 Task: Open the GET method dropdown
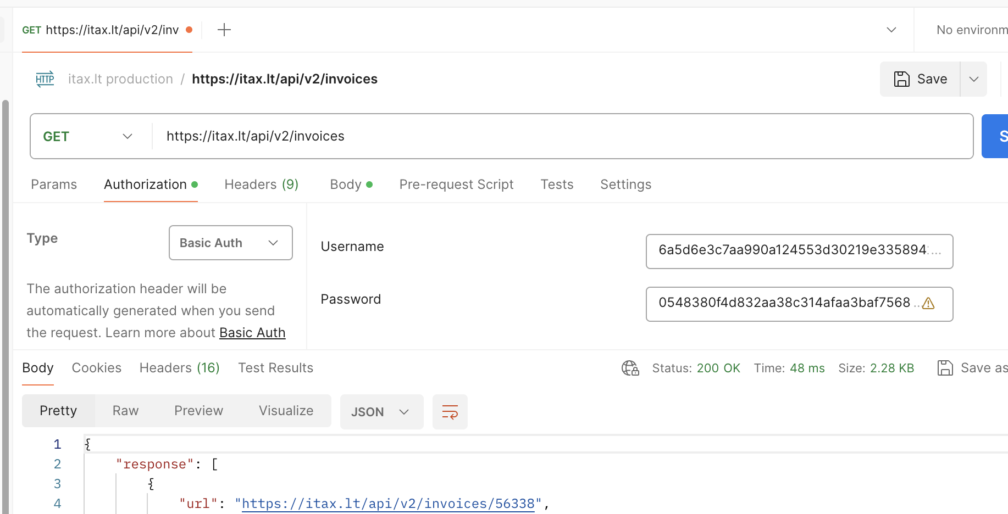pos(88,136)
